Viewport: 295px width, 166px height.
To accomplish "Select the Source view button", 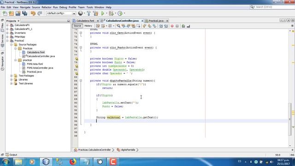I will click(77, 26).
